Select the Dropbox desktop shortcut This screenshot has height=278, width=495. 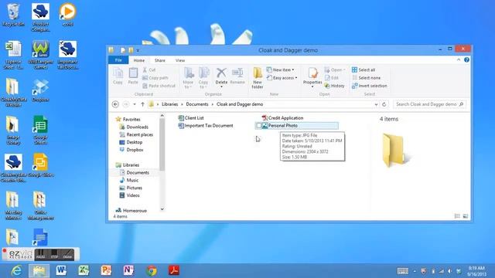tap(40, 90)
